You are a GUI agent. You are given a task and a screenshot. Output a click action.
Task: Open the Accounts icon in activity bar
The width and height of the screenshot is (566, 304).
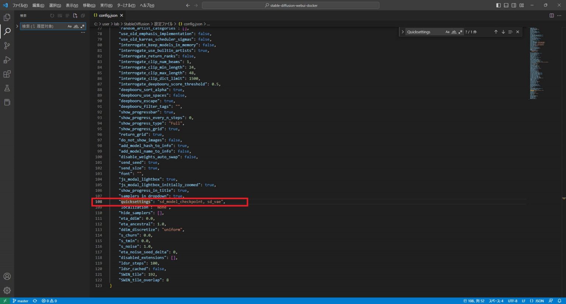click(6, 276)
